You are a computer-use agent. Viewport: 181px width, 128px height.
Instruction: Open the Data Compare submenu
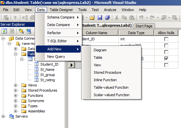point(58,25)
